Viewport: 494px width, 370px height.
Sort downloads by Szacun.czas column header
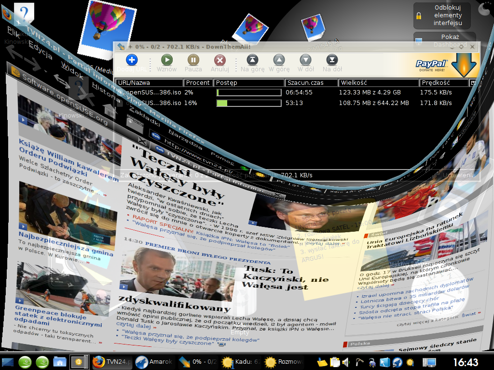click(311, 83)
